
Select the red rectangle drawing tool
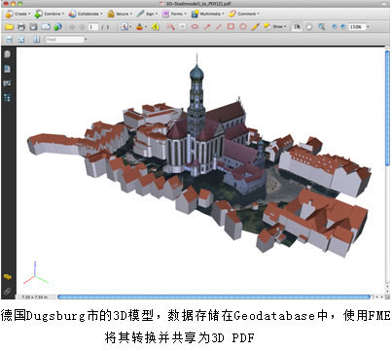tap(231, 26)
